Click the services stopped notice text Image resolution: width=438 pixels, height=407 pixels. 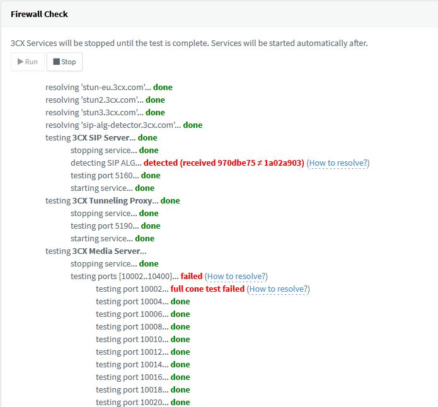point(189,43)
